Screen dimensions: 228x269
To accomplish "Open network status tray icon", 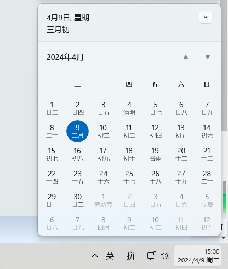I will [x=152, y=256].
